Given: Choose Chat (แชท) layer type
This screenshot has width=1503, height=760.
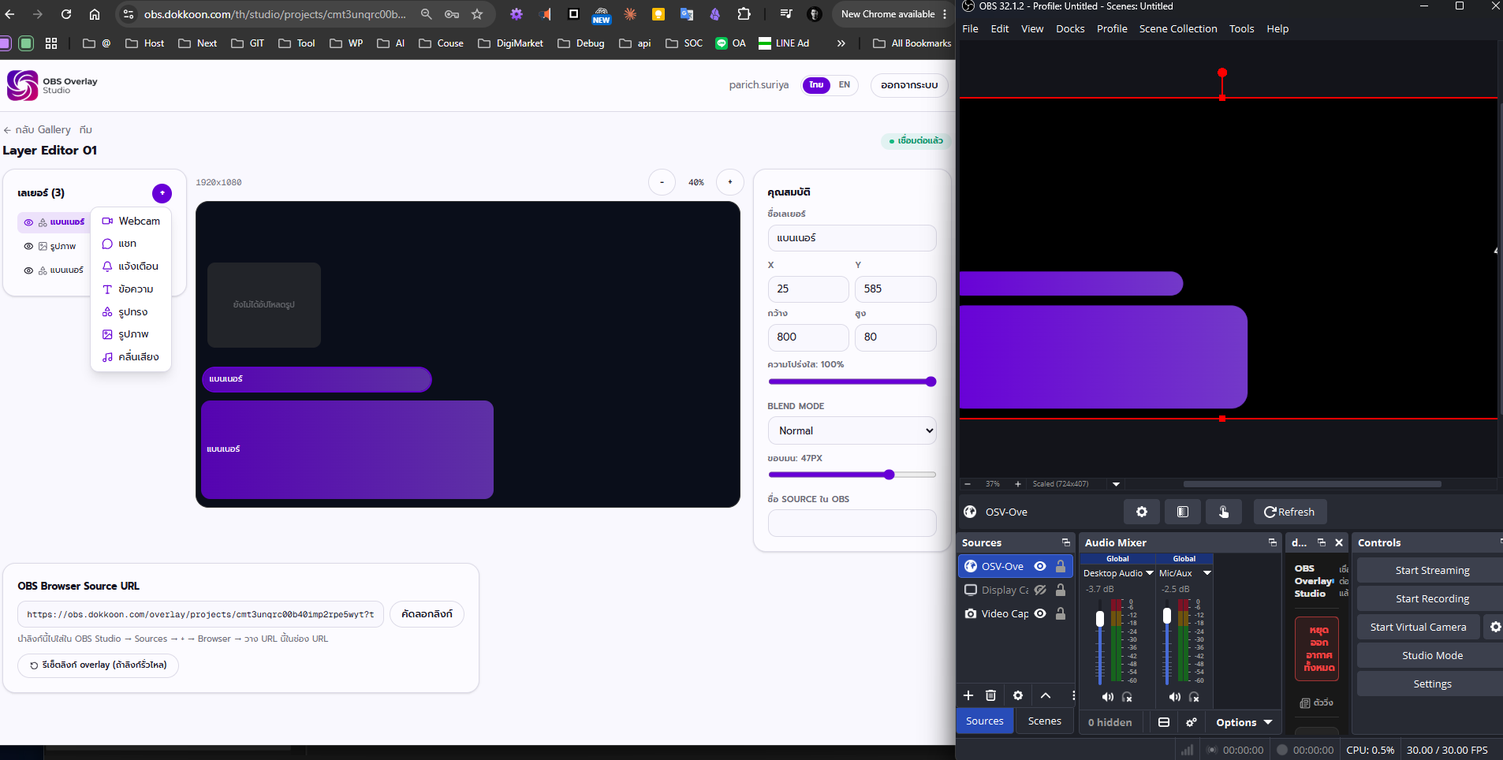Looking at the screenshot, I should [131, 244].
